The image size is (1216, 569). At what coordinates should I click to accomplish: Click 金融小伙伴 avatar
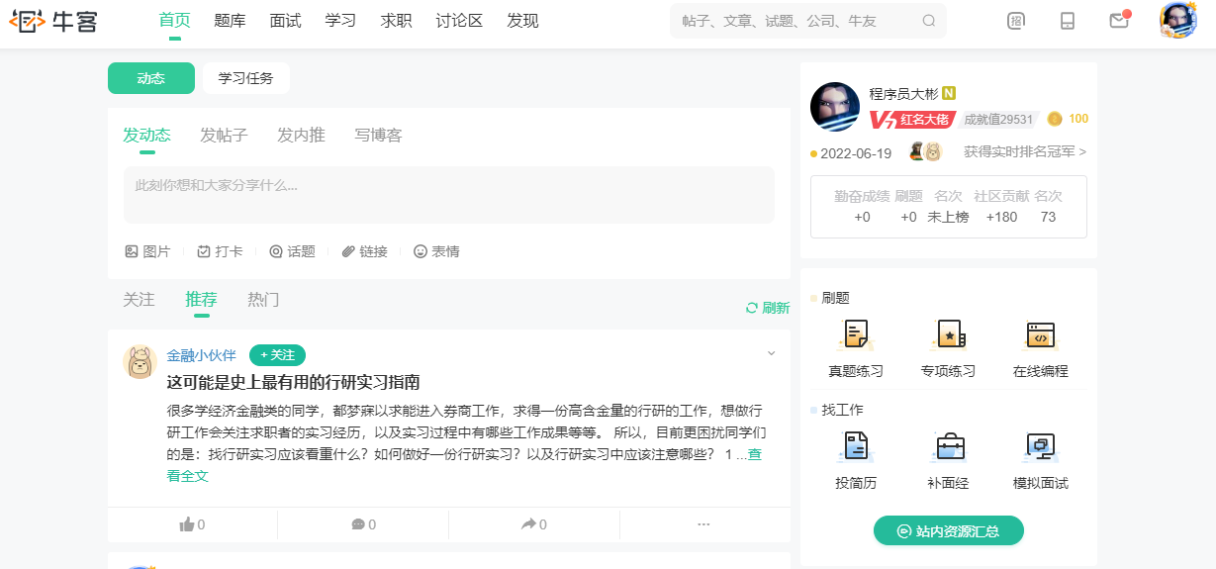(140, 361)
